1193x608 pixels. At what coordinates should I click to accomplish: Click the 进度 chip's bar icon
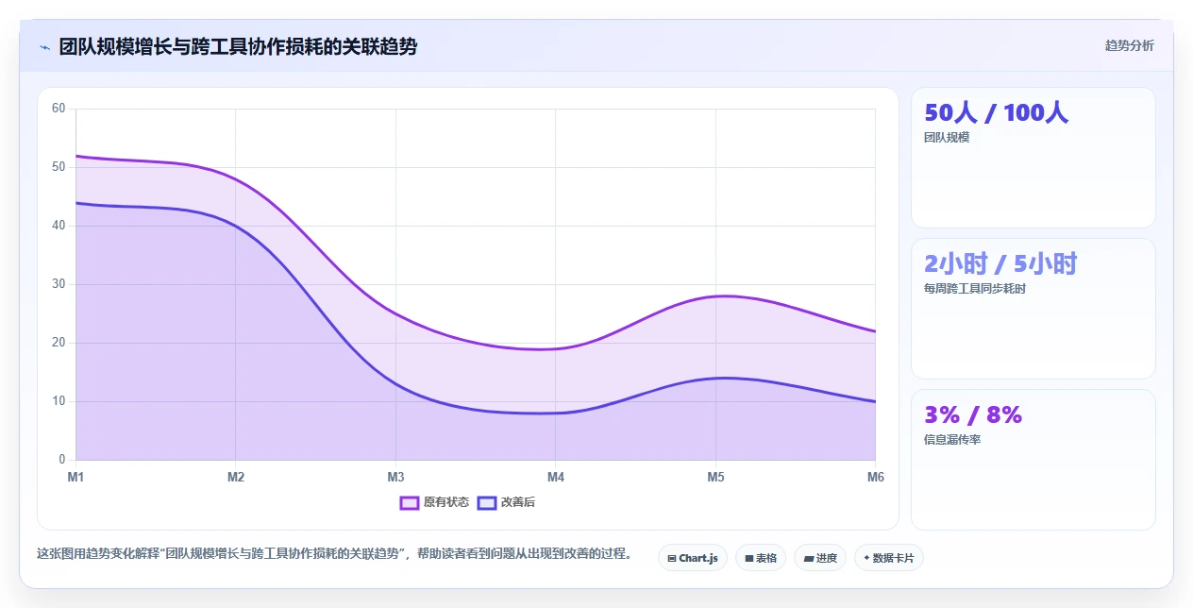[808, 559]
